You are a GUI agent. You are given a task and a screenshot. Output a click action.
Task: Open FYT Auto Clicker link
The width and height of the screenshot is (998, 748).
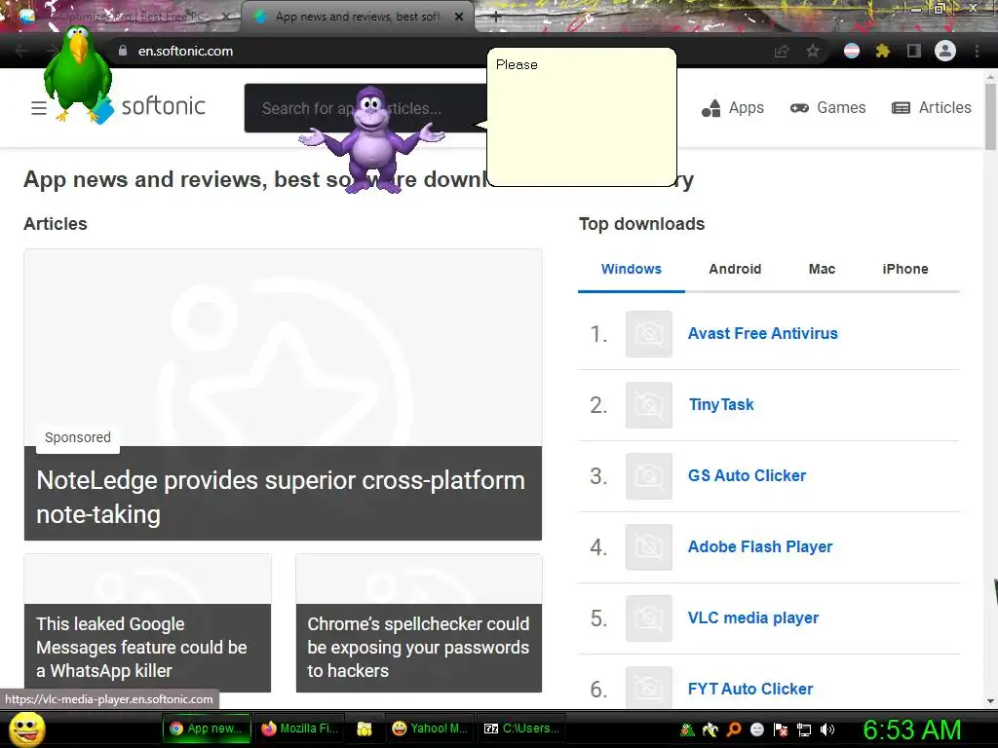tap(750, 689)
